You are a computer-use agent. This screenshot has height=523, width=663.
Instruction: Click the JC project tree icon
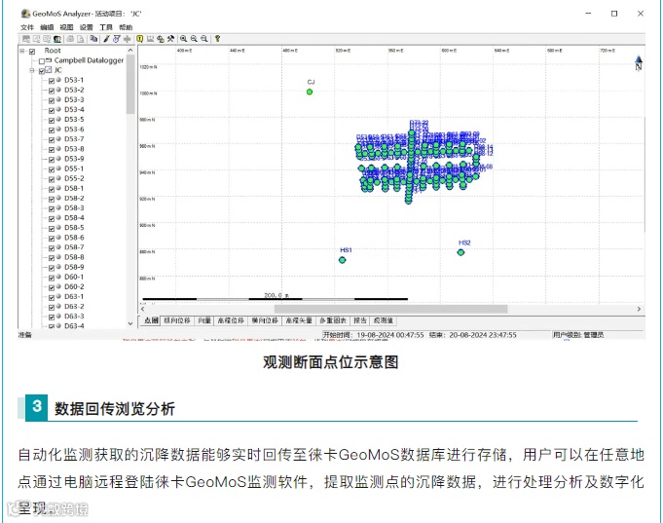[49, 70]
